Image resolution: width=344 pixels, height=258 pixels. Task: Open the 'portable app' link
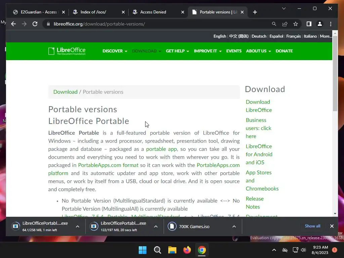pyautogui.click(x=162, y=149)
